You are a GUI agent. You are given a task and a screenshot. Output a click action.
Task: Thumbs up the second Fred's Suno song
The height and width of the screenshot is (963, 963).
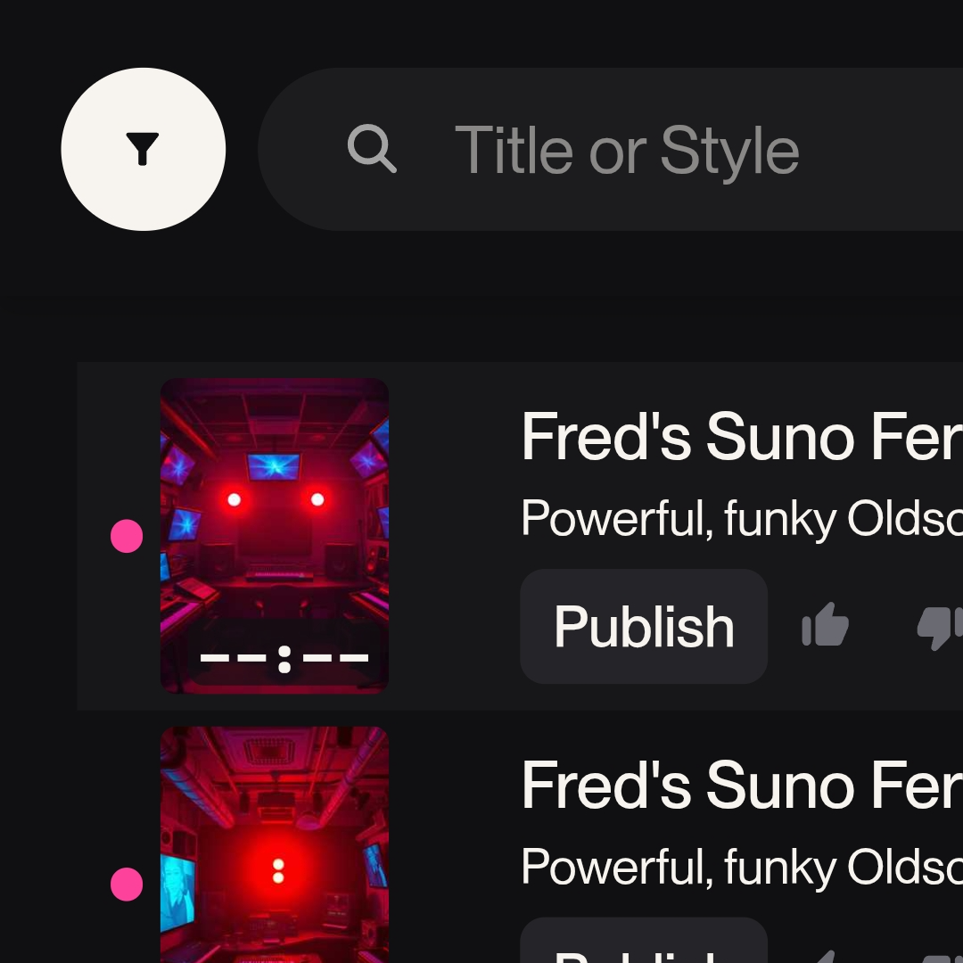825,956
